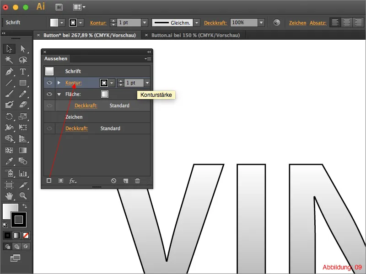Select the Symbol Sprayer tool
This screenshot has height=274, width=366.
coord(9,173)
